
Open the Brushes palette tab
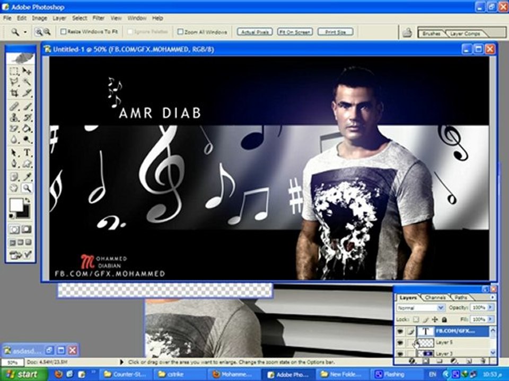pyautogui.click(x=432, y=33)
